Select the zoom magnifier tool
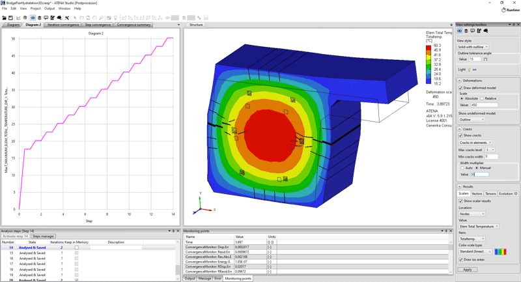Image resolution: width=521 pixels, height=282 pixels. pos(101,18)
